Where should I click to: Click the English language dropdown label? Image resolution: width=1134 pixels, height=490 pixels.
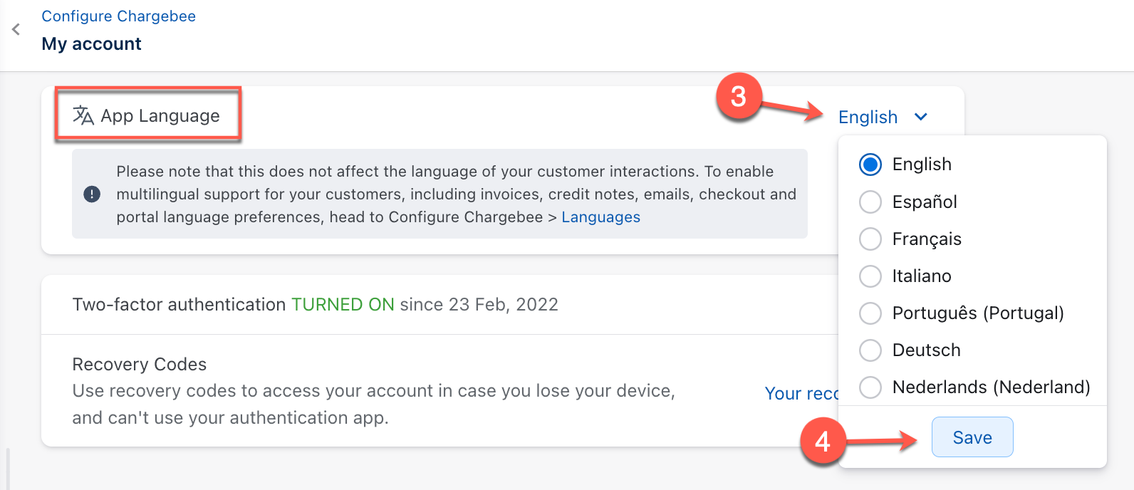[x=868, y=117]
